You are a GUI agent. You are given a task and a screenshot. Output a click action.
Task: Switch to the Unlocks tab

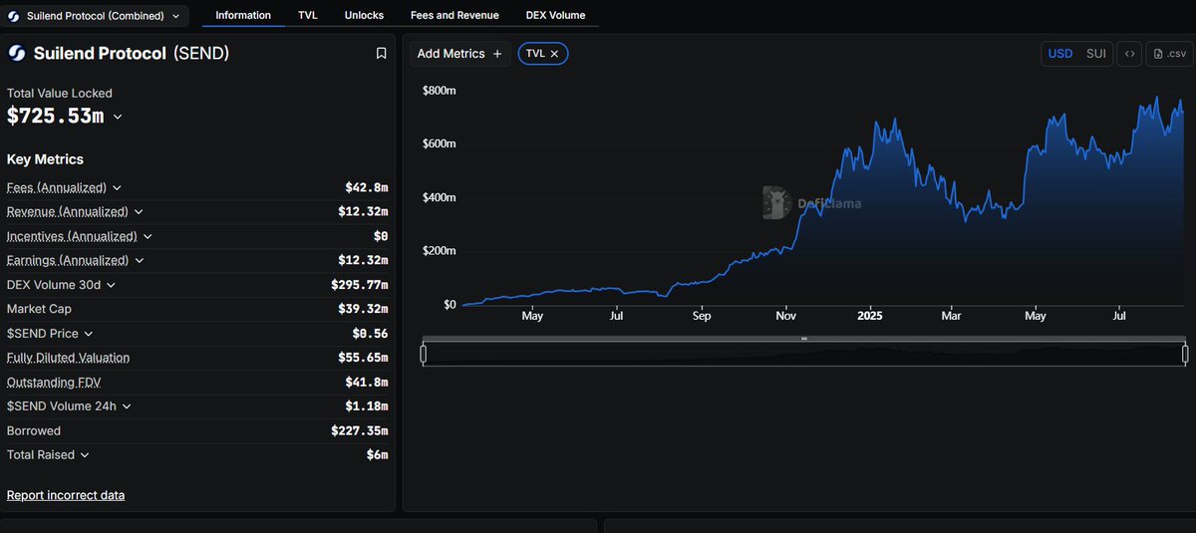[x=364, y=16]
